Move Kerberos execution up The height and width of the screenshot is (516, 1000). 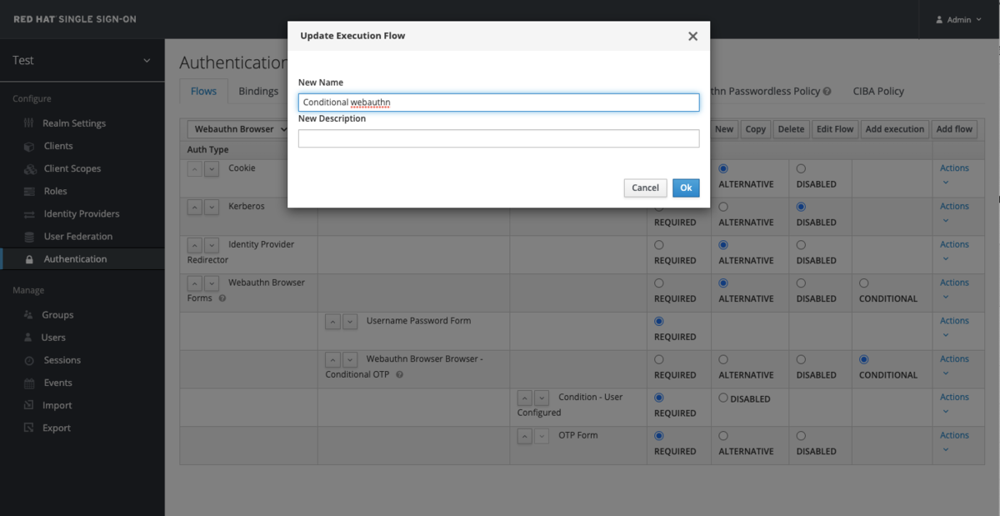coord(194,207)
